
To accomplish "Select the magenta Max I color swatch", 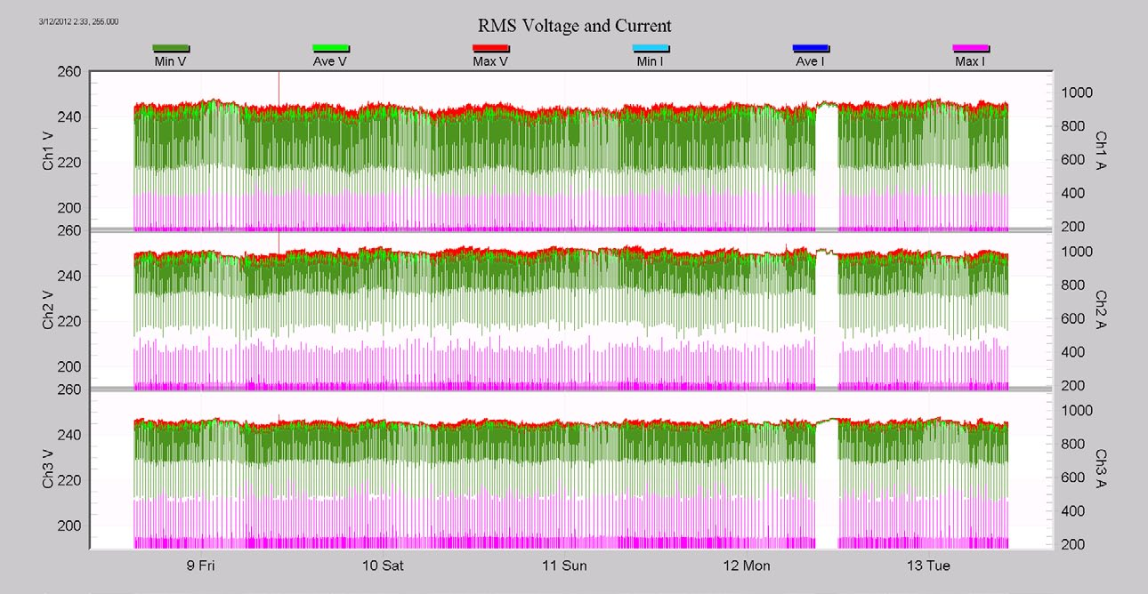I will pos(970,49).
